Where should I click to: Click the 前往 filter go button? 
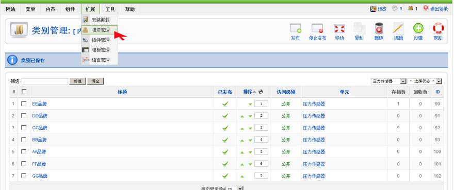77,81
